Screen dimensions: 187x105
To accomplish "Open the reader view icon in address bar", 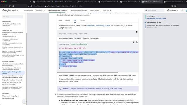I will (172, 6).
